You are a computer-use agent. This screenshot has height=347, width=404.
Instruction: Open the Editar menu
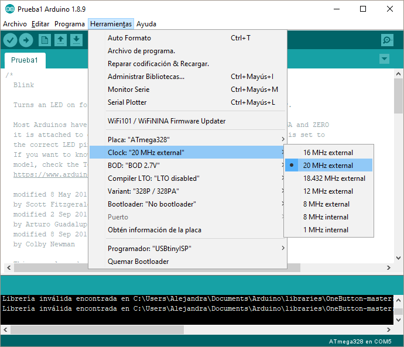pos(40,24)
